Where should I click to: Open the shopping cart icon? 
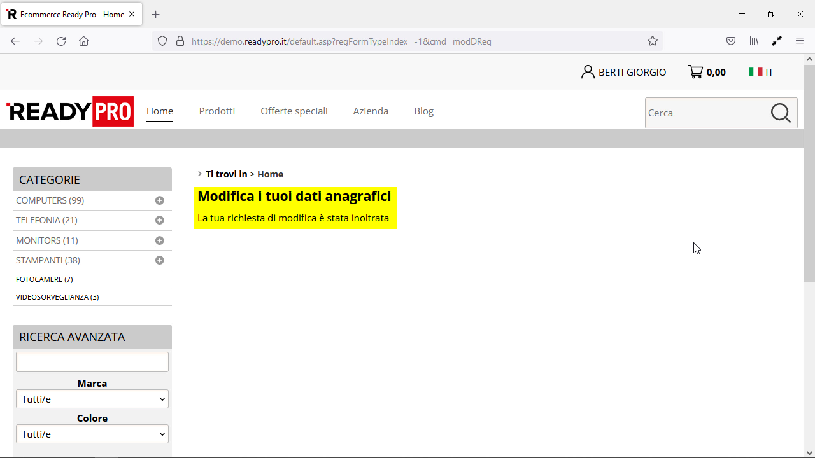click(x=695, y=72)
